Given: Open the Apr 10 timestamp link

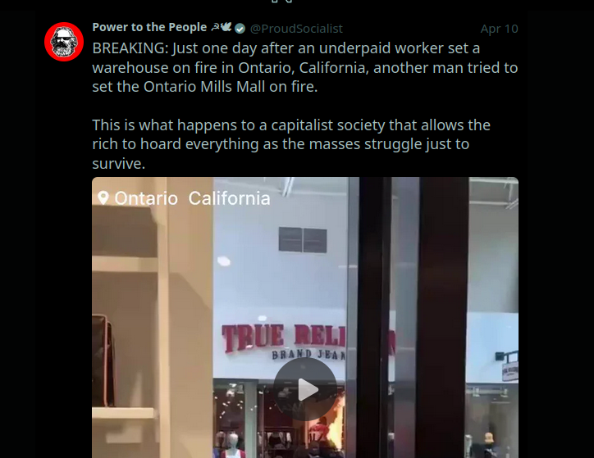Looking at the screenshot, I should click(500, 29).
